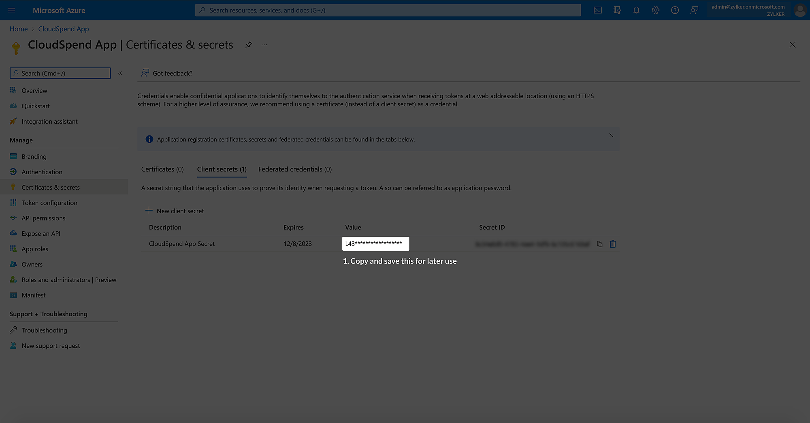The height and width of the screenshot is (423, 810).
Task: Select Token configuration in the sidebar
Action: tap(49, 202)
